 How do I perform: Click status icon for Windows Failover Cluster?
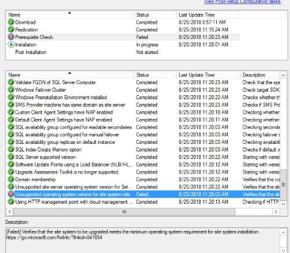point(11,90)
